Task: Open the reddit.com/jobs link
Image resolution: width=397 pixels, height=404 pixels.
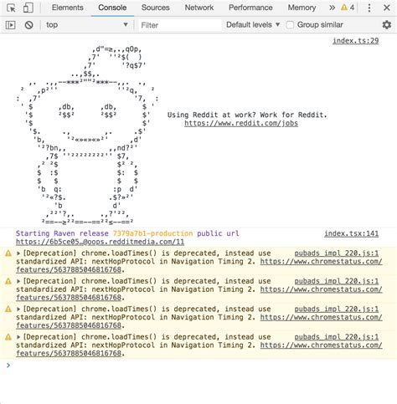Action: [x=241, y=123]
